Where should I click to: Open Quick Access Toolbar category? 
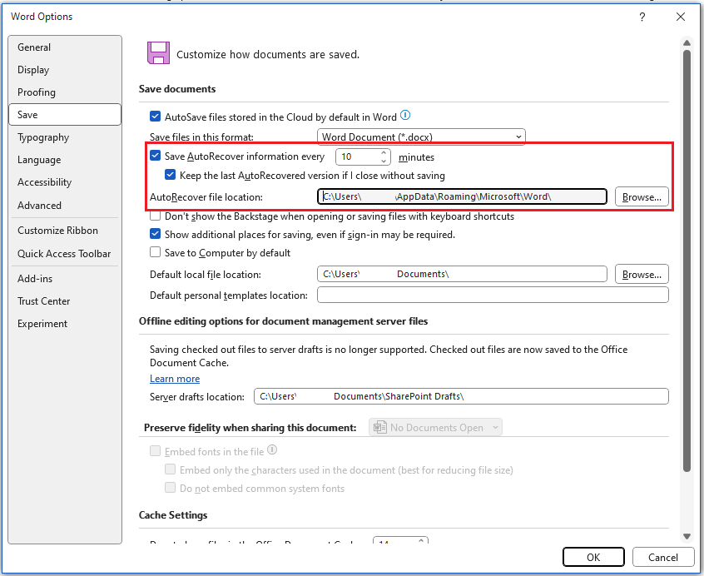pyautogui.click(x=65, y=254)
